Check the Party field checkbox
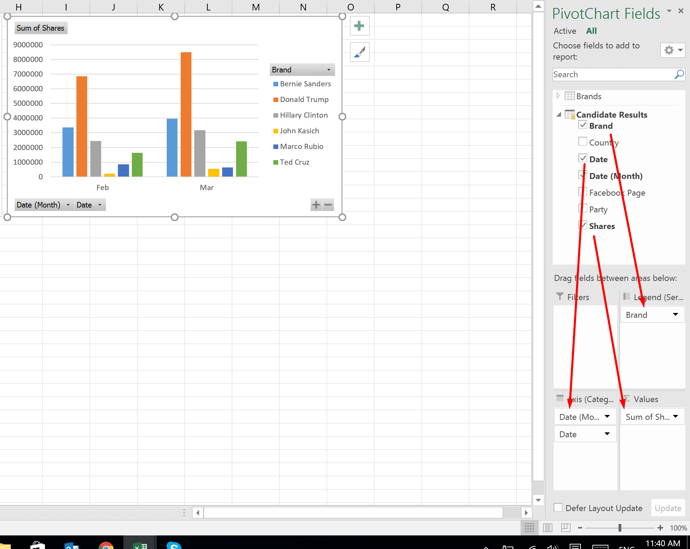 pos(583,208)
